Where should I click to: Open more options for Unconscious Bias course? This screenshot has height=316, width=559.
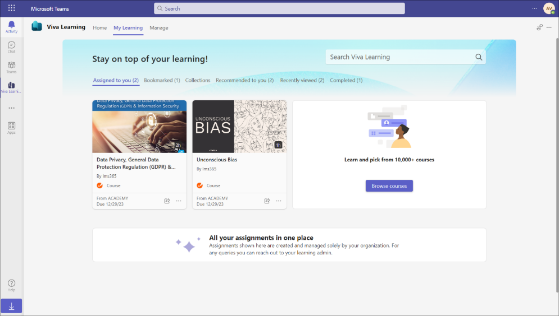click(279, 201)
